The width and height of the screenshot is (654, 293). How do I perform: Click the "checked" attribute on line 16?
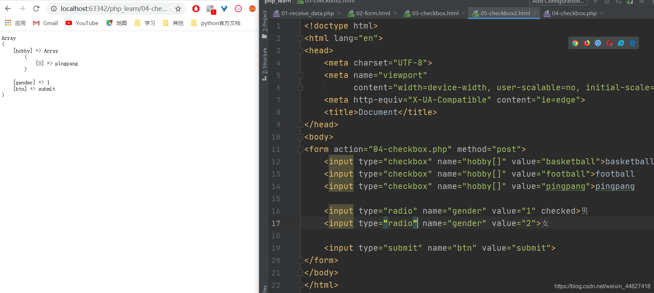tap(558, 211)
